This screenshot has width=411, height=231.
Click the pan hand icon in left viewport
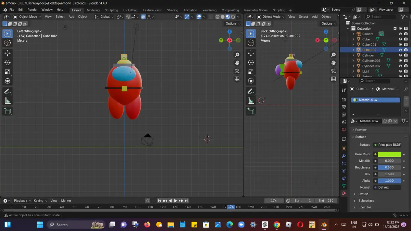237,63
